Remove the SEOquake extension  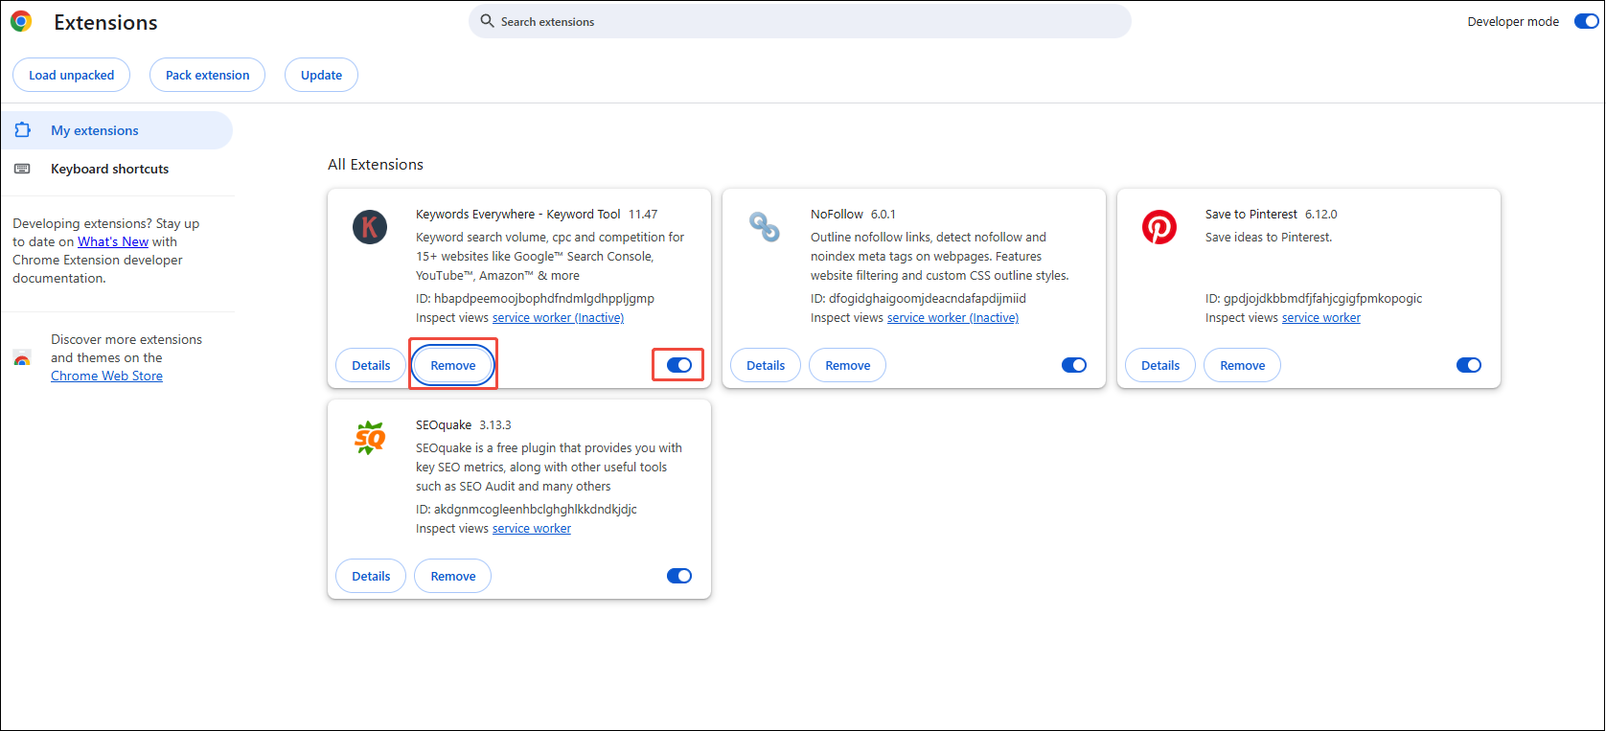coord(453,576)
